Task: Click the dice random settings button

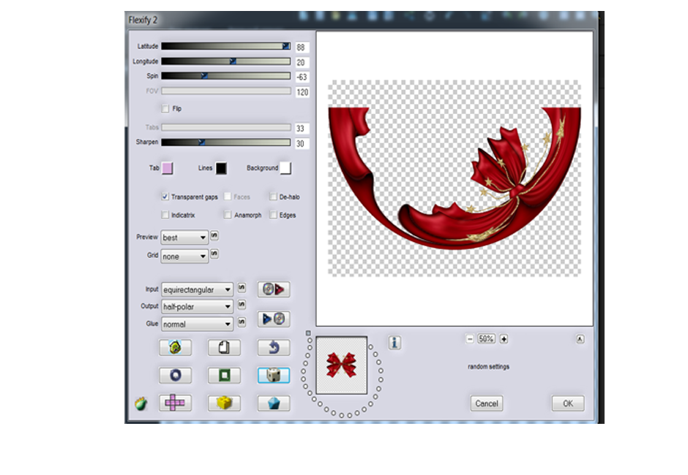Action: pos(273,376)
